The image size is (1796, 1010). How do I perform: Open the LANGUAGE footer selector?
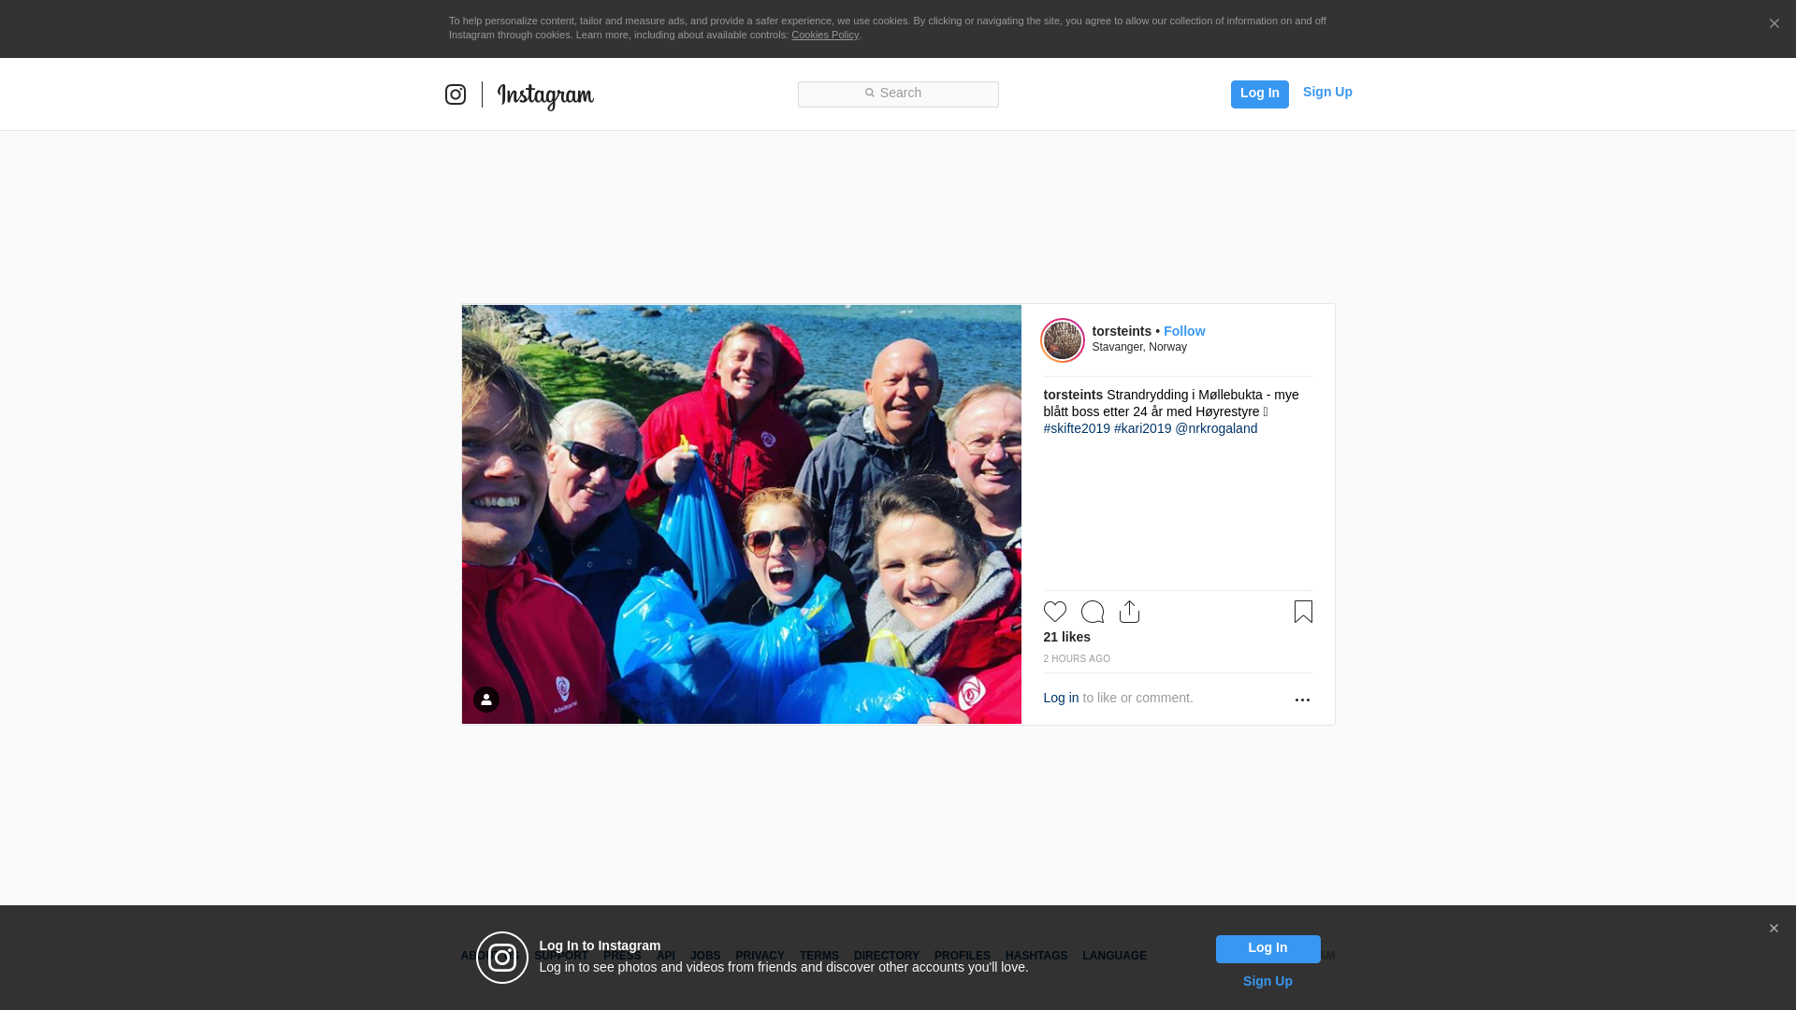[x=1114, y=956]
